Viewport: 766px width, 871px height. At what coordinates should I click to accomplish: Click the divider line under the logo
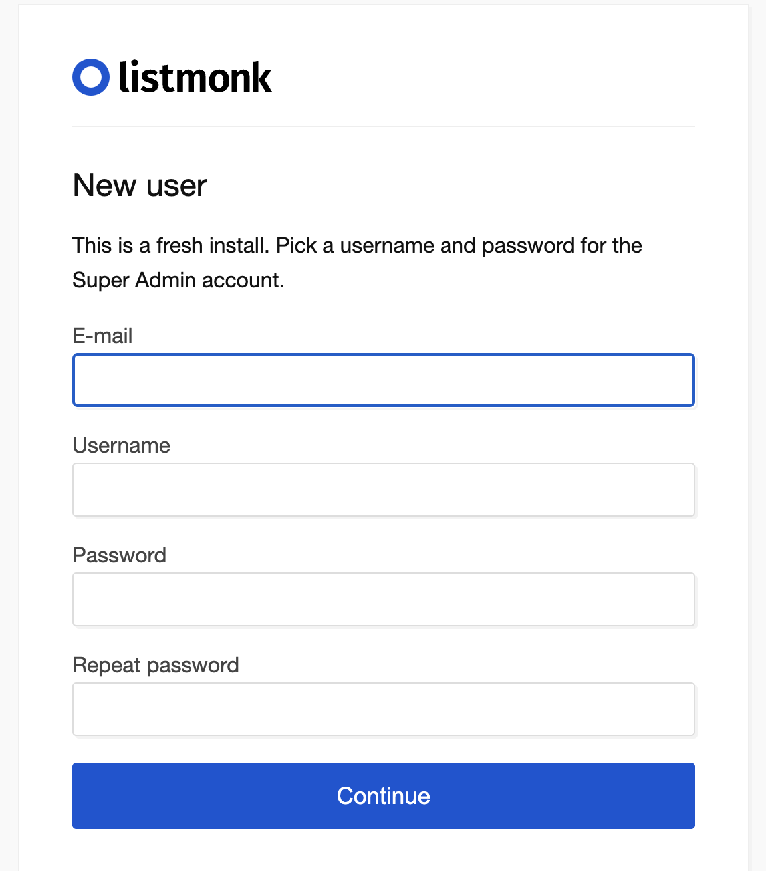coord(383,126)
